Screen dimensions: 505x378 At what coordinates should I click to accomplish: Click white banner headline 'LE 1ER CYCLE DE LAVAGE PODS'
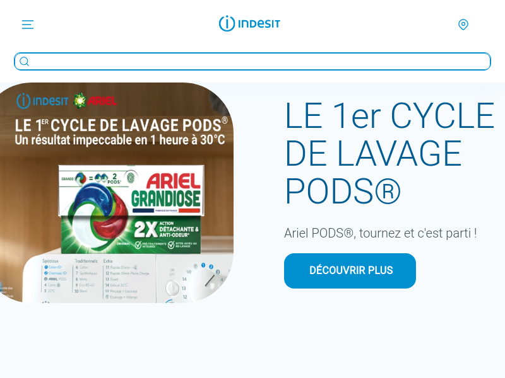(x=121, y=125)
